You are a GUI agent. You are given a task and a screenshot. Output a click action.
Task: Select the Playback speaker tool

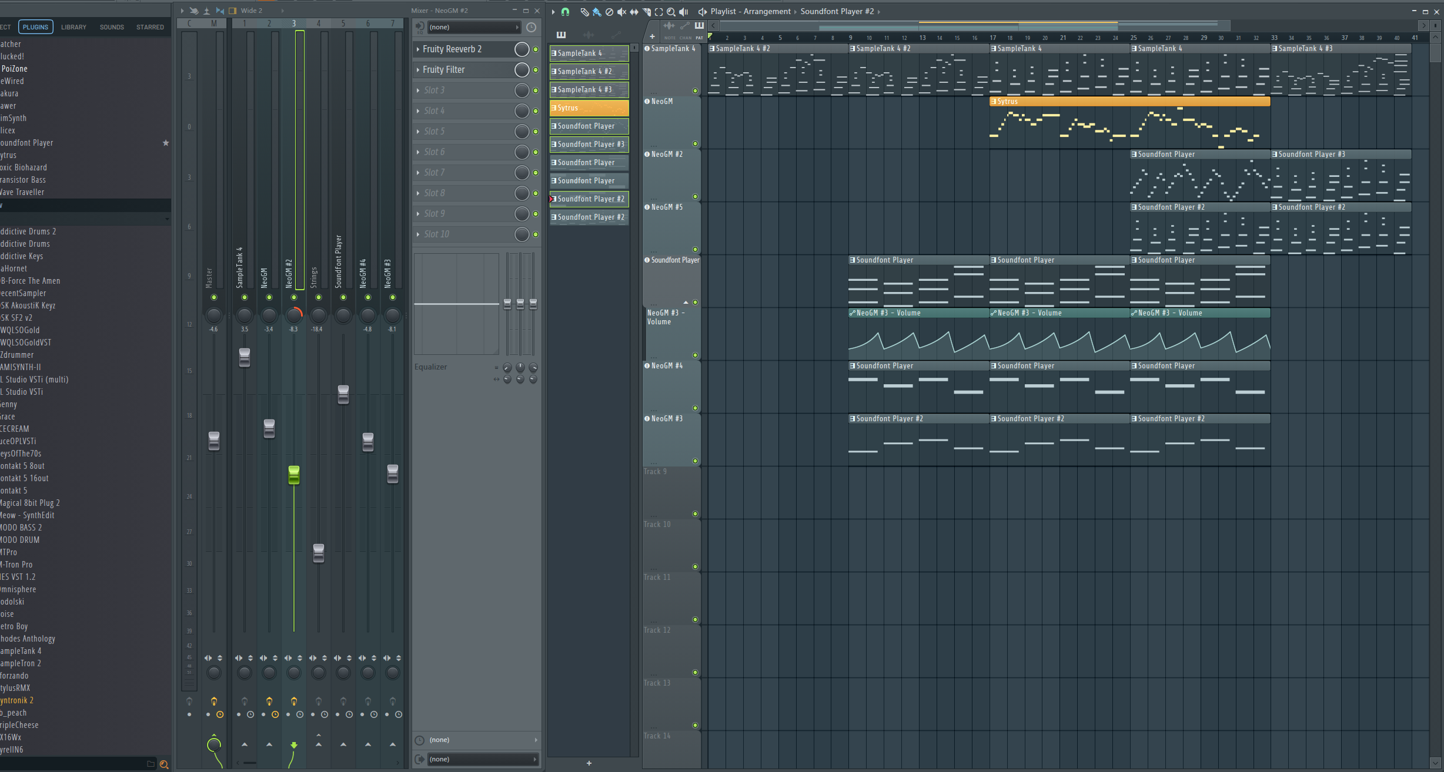pyautogui.click(x=683, y=12)
